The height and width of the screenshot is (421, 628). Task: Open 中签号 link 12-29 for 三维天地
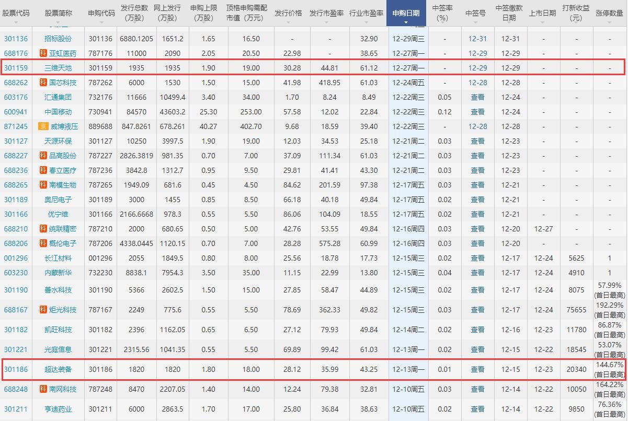click(x=477, y=68)
